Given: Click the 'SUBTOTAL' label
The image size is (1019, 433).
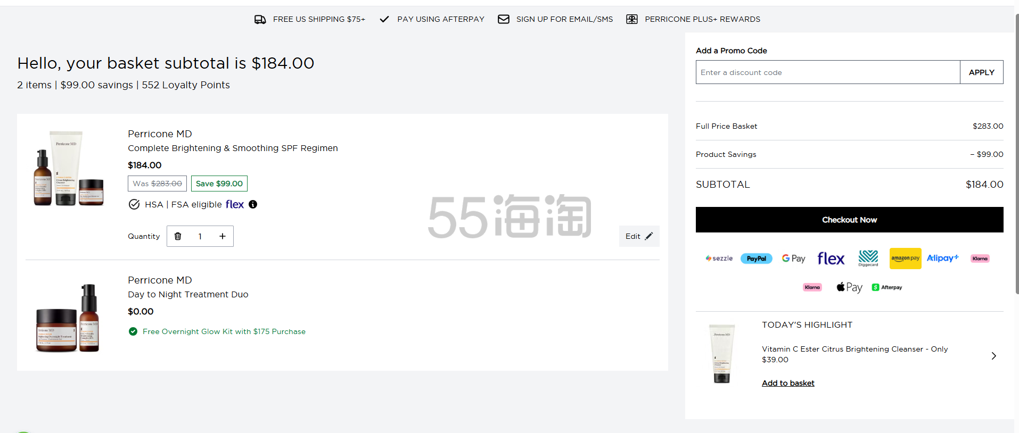Looking at the screenshot, I should [722, 185].
